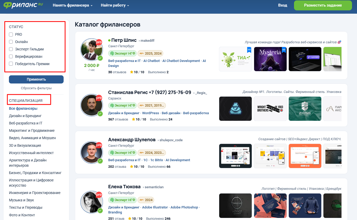
Task: Click award badge 2025, 2024 of Петр Шпис
Action: point(150,53)
